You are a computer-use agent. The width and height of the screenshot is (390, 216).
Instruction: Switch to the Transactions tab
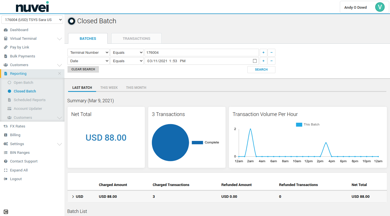tap(136, 39)
